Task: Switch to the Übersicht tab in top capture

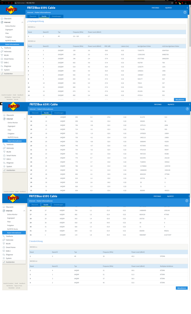Action: 33,16
